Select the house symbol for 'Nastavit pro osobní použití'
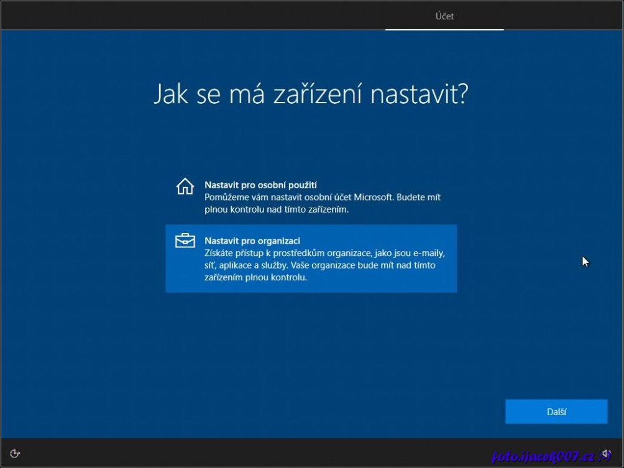This screenshot has height=468, width=624. click(185, 186)
